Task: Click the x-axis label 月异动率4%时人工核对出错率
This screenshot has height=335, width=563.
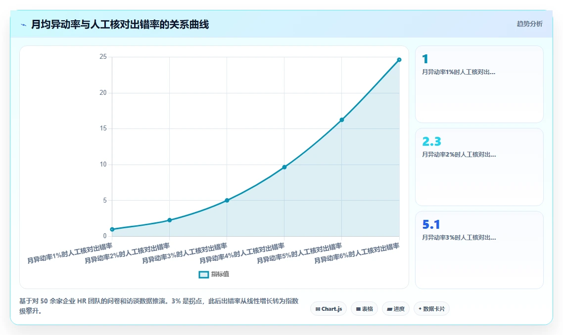Action: [x=242, y=253]
